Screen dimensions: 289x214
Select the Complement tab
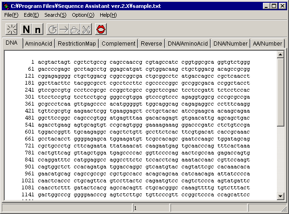point(118,44)
